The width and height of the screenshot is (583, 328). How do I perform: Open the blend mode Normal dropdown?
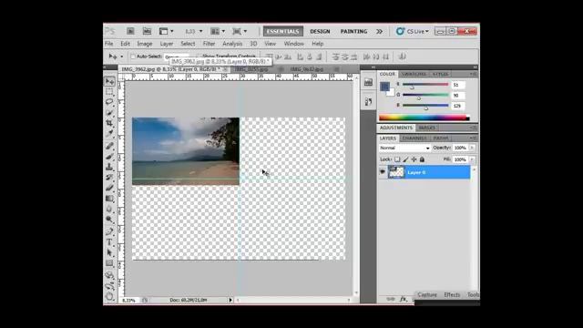pyautogui.click(x=404, y=148)
